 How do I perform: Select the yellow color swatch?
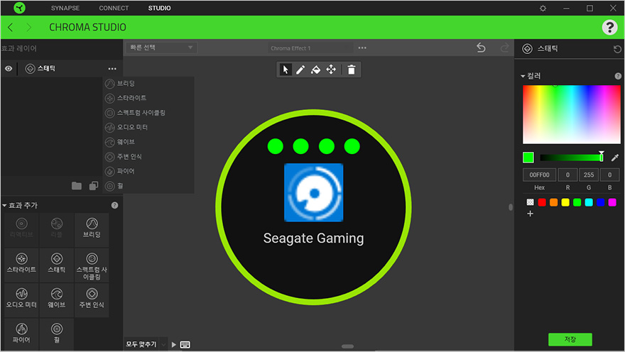pyautogui.click(x=565, y=202)
